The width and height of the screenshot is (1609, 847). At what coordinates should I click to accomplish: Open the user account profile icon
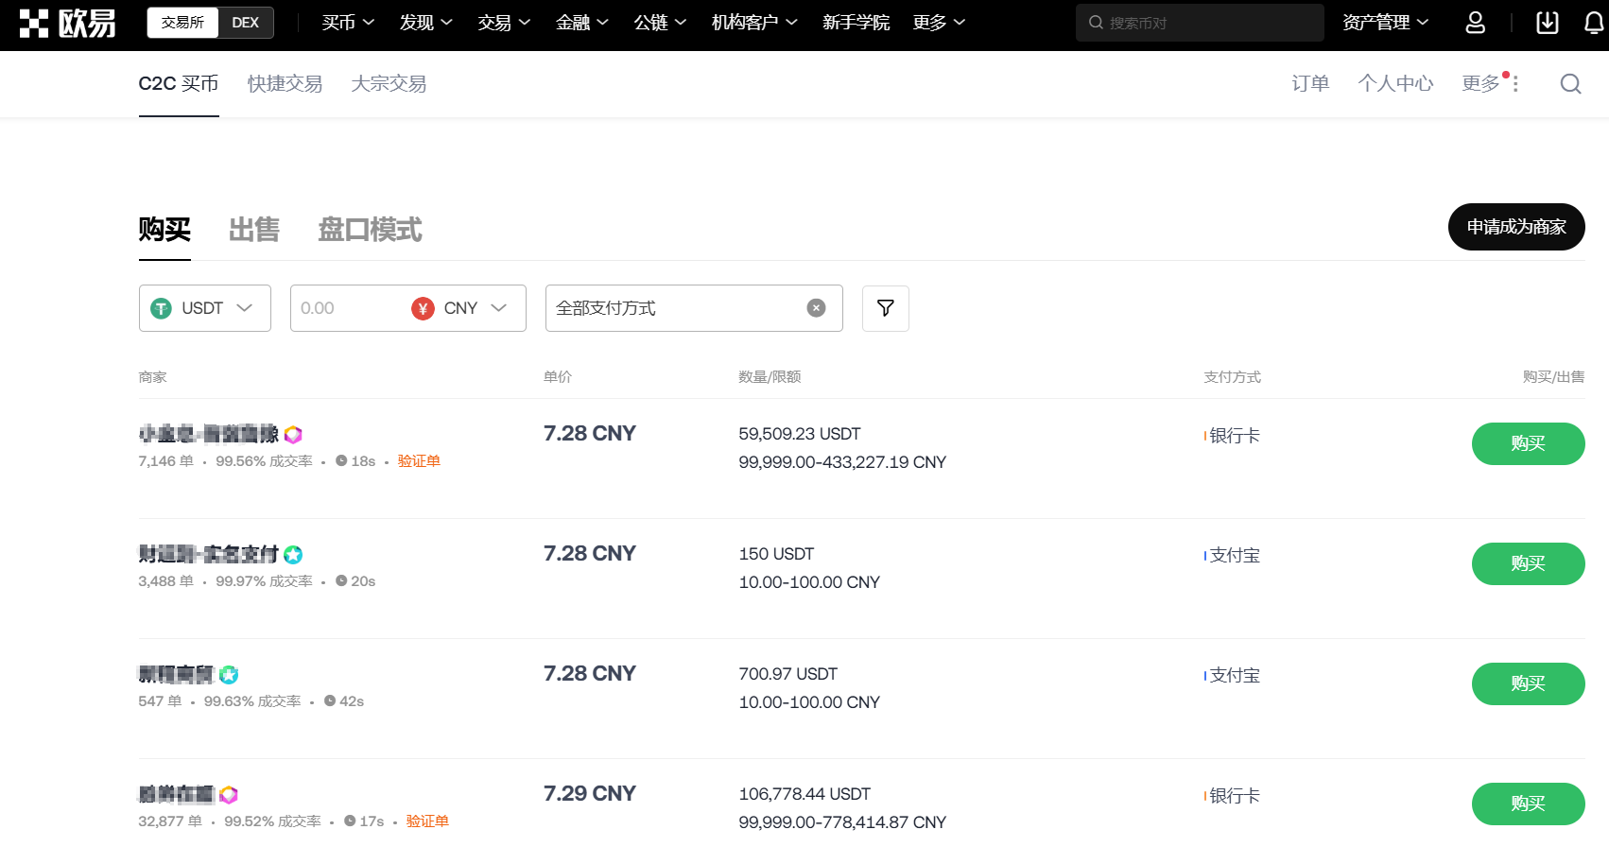(x=1475, y=23)
